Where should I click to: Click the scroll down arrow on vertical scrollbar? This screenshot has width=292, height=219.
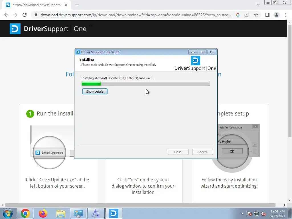(x=289, y=200)
